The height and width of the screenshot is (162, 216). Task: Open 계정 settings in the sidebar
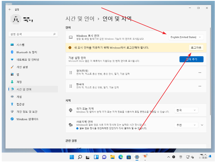33,82
